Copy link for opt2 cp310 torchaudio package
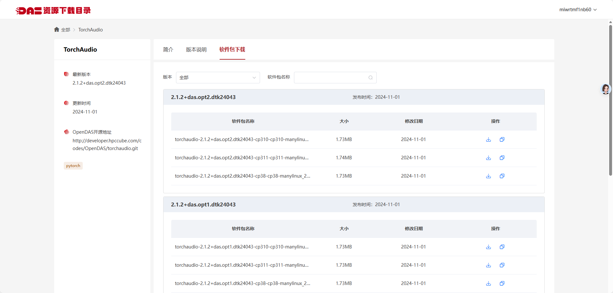Screen dimensions: 613x293 (502, 139)
